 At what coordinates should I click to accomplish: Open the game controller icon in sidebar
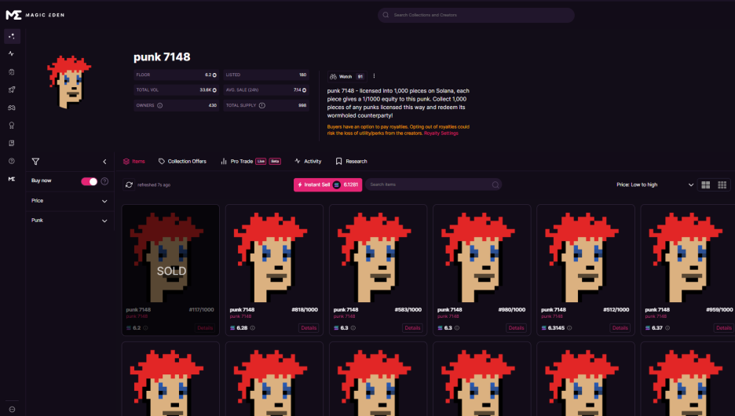(12, 108)
